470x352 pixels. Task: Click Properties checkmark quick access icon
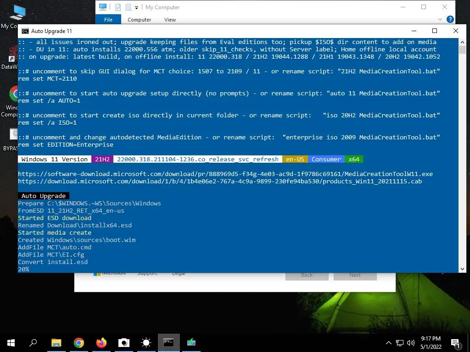(x=118, y=7)
